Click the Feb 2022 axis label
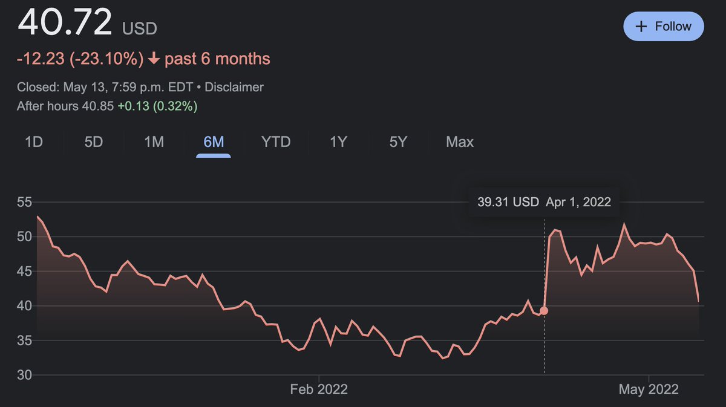 [x=319, y=389]
